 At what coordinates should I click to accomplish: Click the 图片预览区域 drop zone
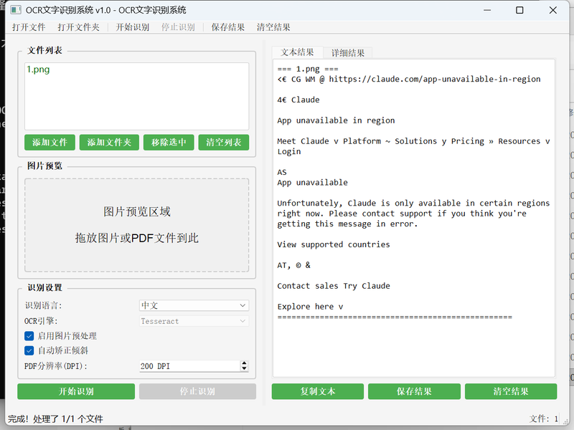pos(137,224)
